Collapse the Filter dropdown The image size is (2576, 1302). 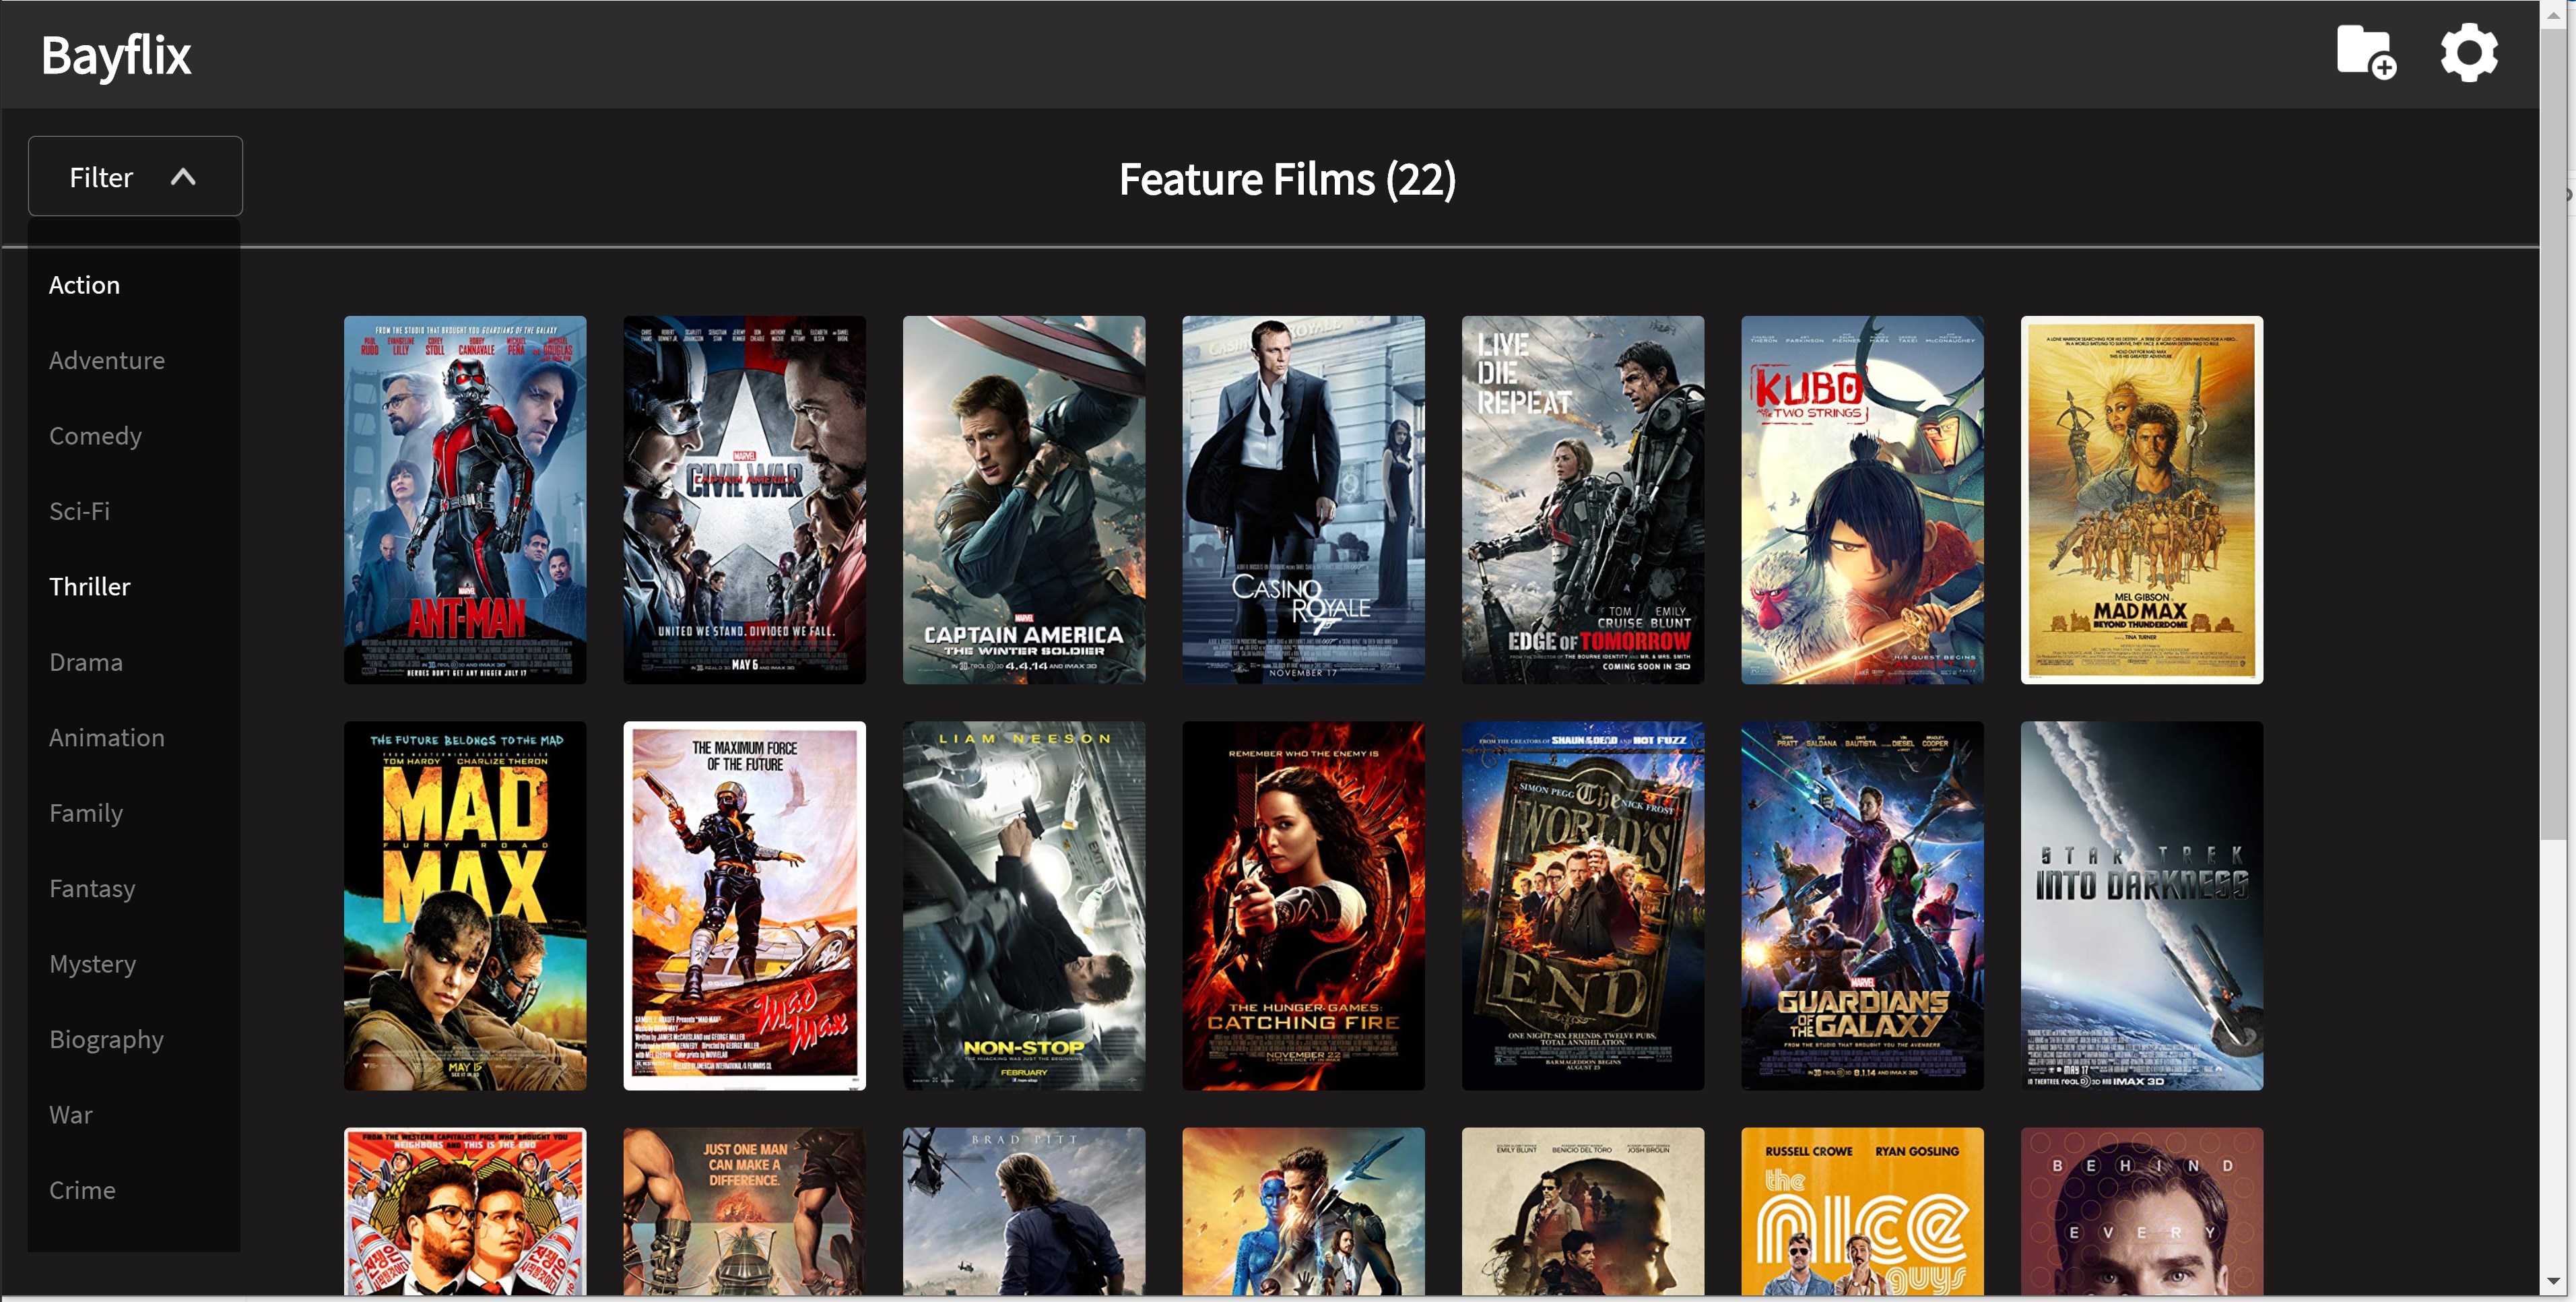click(x=135, y=176)
